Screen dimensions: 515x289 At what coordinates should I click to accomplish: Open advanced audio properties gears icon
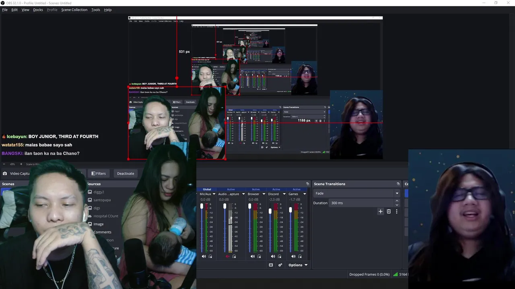point(280,265)
